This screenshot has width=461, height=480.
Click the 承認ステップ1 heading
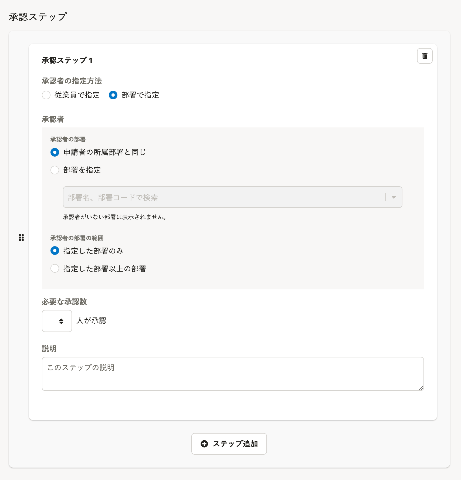[67, 60]
